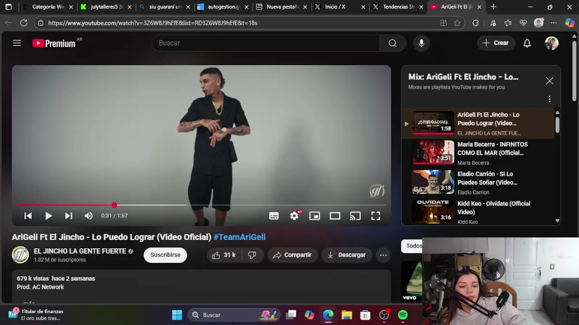Viewport: 579px width, 325px height.
Task: Mute the video volume icon
Action: point(89,216)
